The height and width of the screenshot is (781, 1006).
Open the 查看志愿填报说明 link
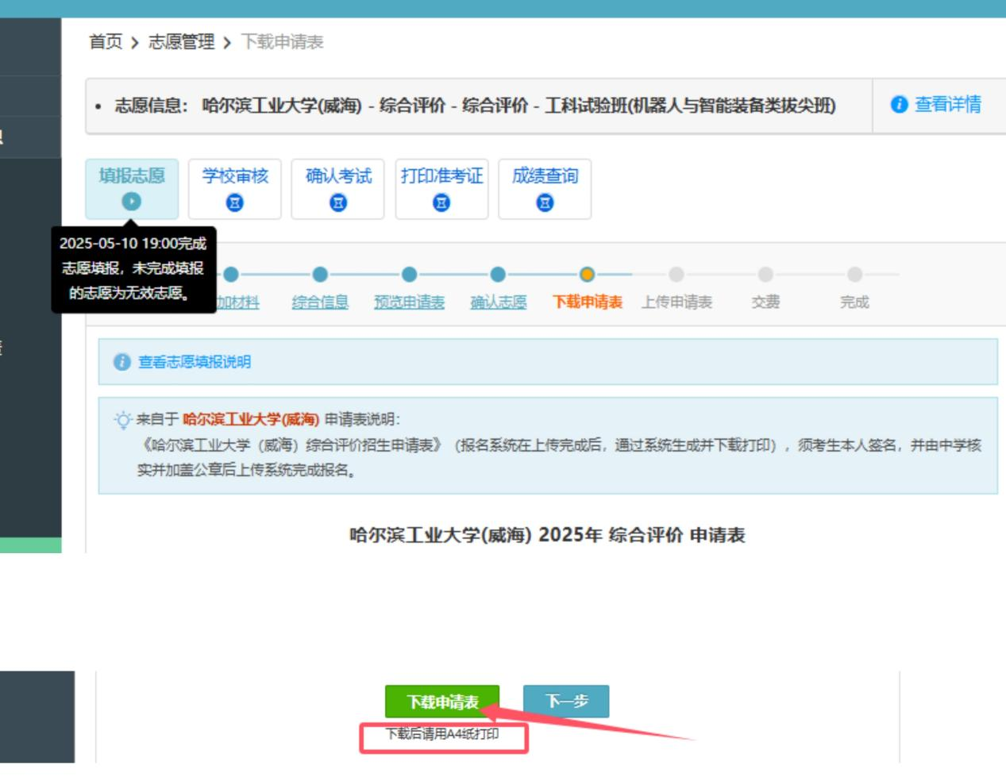(x=195, y=362)
